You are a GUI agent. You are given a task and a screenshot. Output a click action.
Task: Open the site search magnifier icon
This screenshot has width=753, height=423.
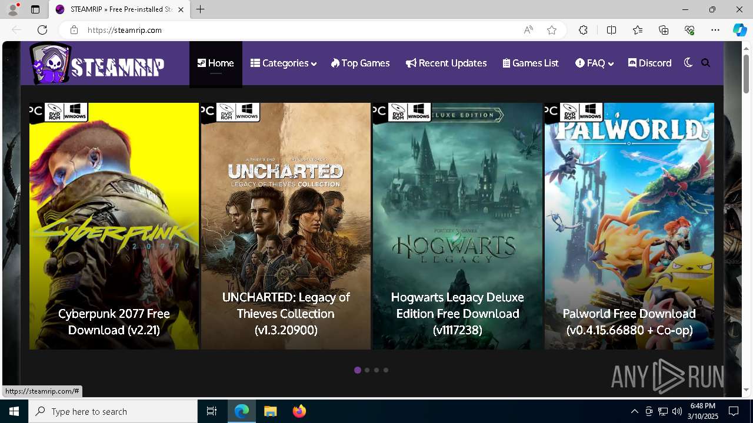(706, 63)
